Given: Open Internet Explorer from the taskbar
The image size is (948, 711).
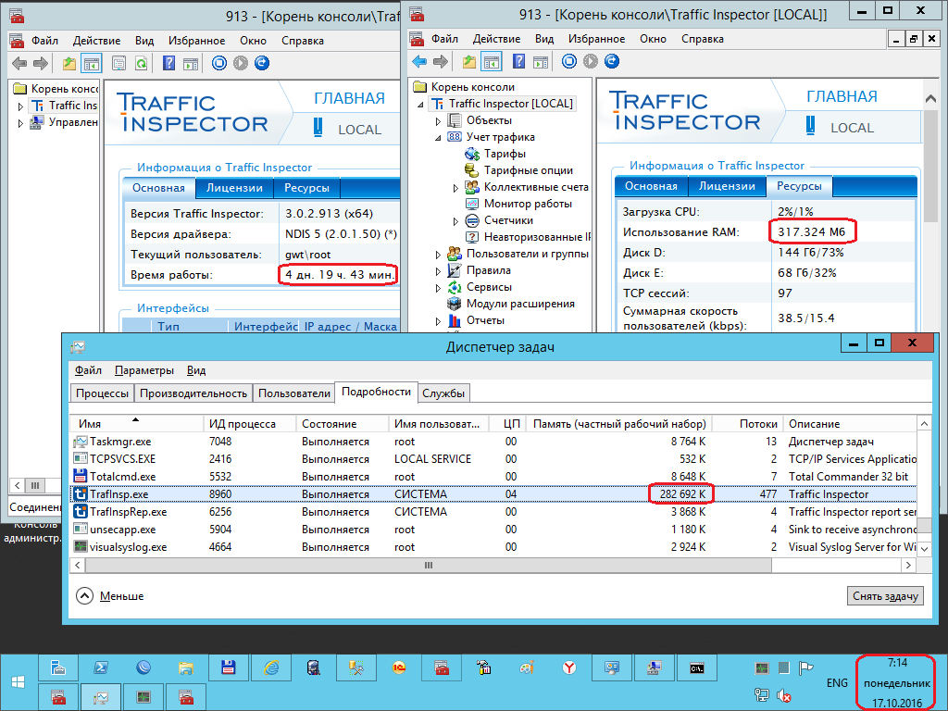Looking at the screenshot, I should 271,668.
